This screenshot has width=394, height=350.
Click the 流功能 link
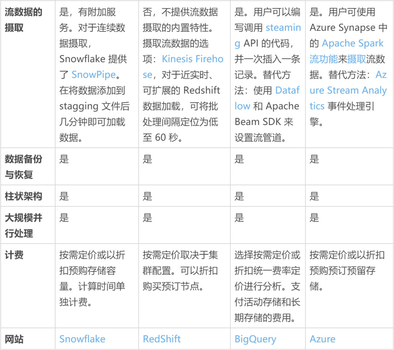[x=324, y=59]
